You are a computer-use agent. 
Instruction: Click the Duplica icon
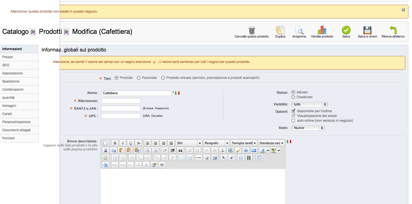point(280,30)
